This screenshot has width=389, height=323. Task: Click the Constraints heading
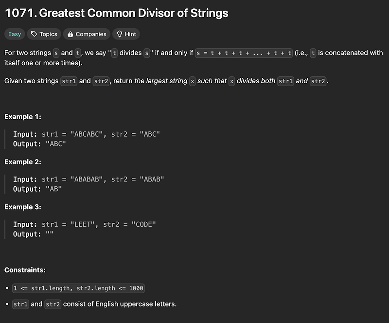(25, 270)
